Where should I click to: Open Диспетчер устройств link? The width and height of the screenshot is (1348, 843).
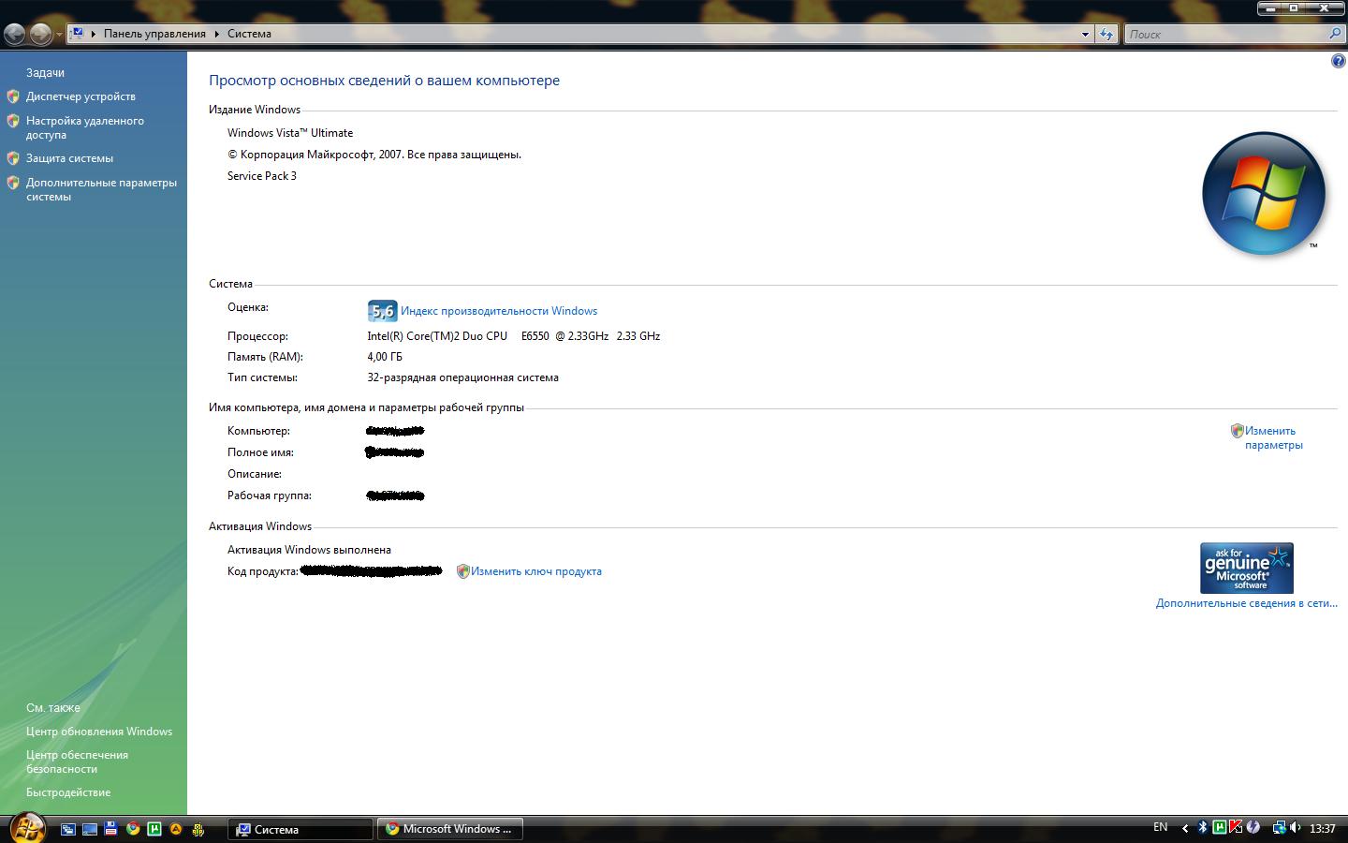(x=81, y=96)
